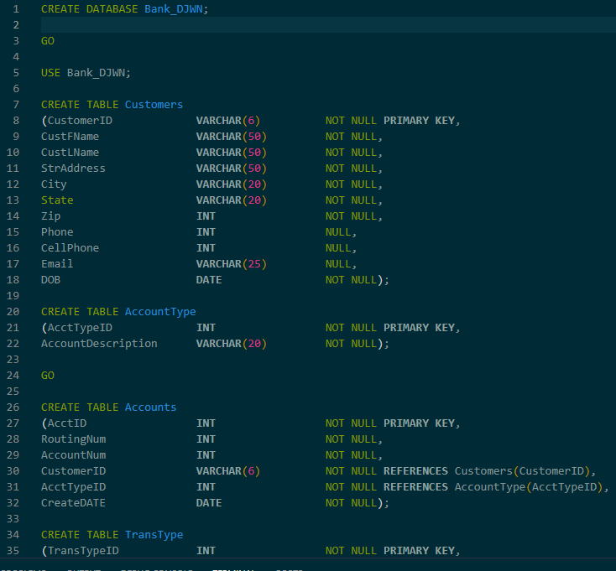Click the CustFName column name
Screen dimensions: 616x571
70,137
